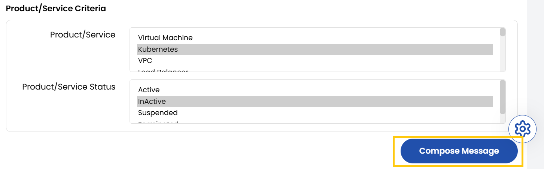
Task: Select Active in Product/Service Status list
Action: (149, 90)
